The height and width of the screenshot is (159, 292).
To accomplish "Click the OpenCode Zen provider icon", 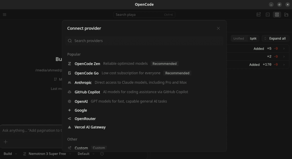I will pos(70,64).
